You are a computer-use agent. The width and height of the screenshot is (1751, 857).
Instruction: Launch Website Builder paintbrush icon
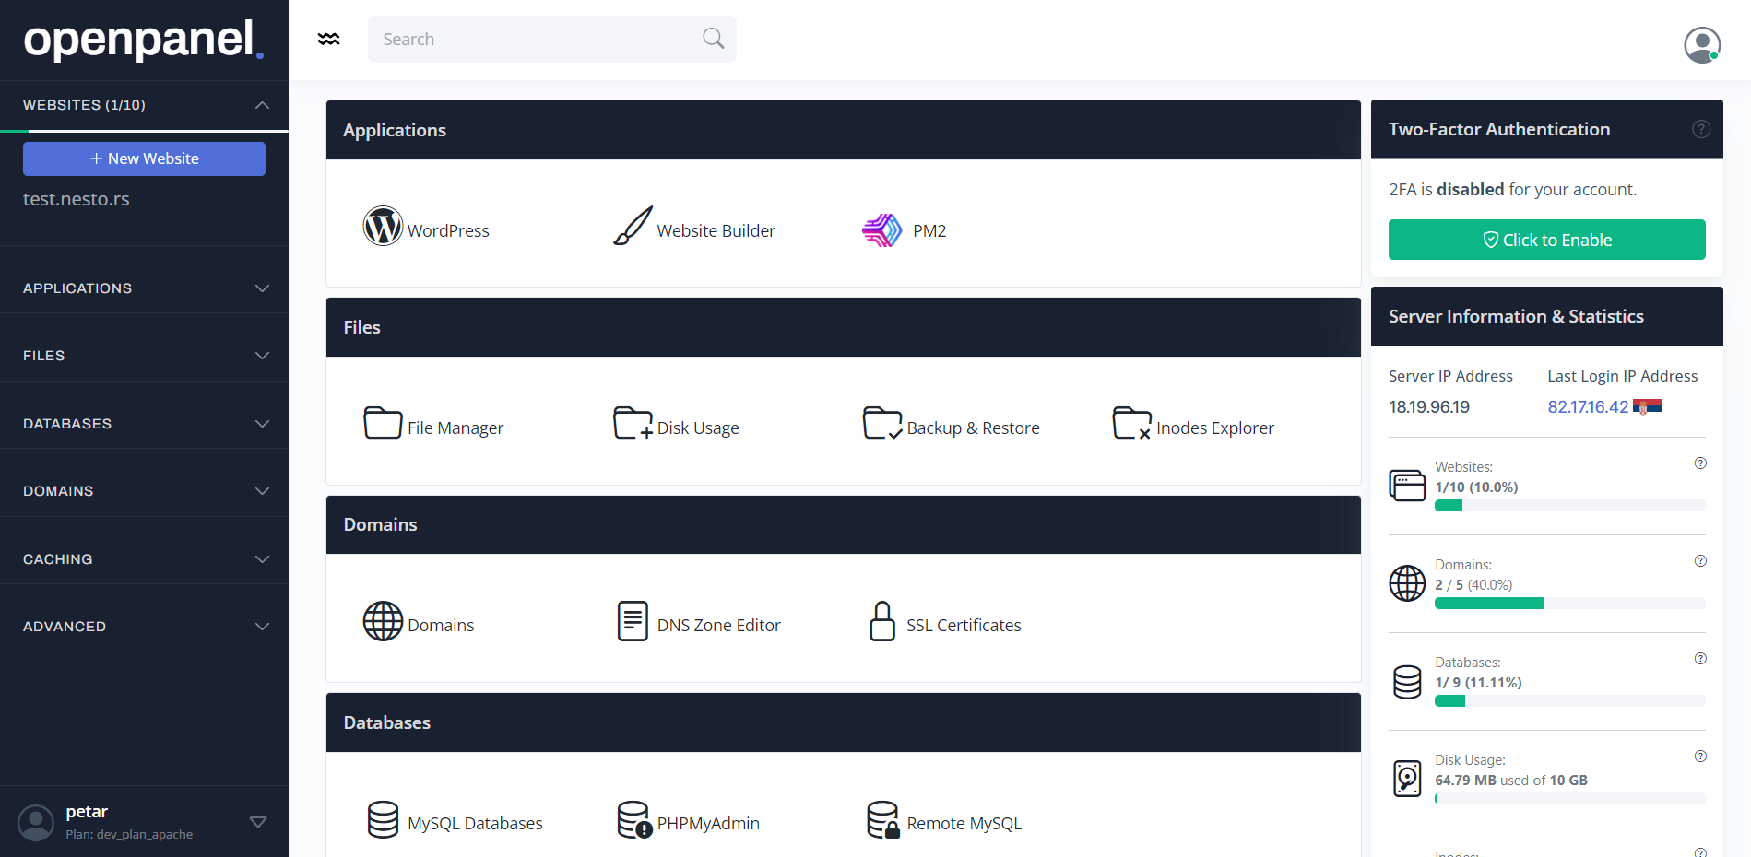633,227
